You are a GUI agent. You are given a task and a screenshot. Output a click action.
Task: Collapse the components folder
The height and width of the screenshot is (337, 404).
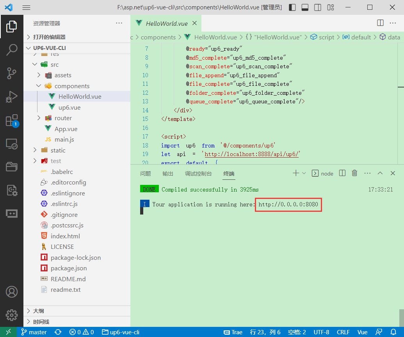click(x=72, y=86)
